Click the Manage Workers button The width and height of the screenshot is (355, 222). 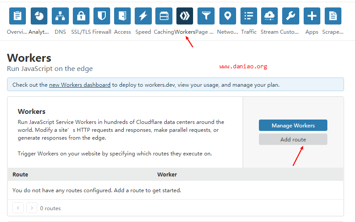click(x=293, y=125)
